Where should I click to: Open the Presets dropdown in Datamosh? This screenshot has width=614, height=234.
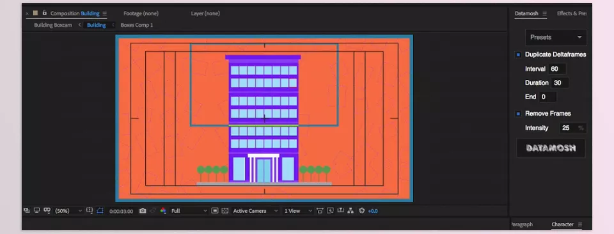(556, 37)
